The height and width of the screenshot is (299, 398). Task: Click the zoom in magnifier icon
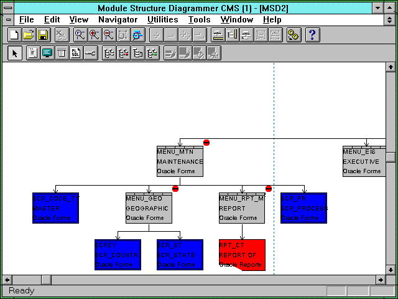tap(95, 35)
